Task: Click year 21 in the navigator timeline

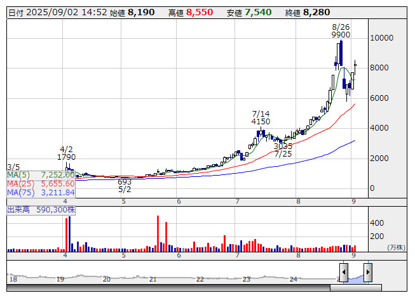Action: click(153, 279)
